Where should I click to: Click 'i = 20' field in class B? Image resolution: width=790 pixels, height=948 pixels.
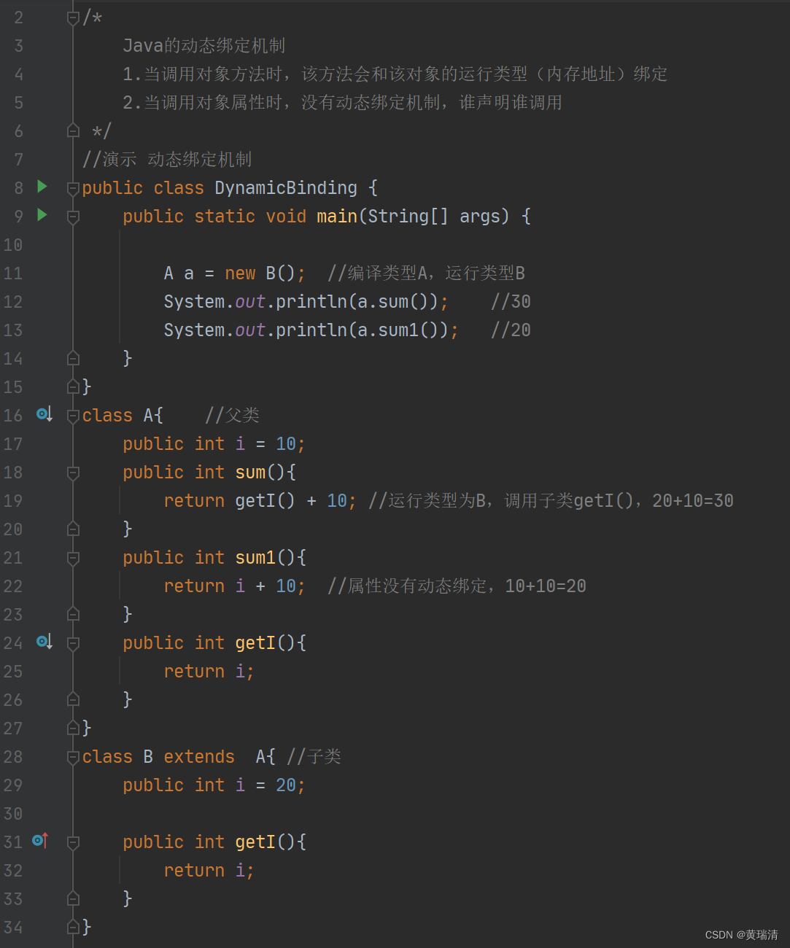click(x=266, y=785)
